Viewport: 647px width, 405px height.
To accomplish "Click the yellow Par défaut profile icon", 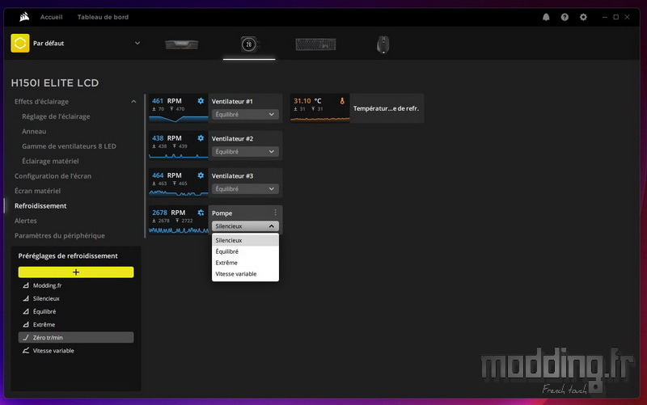I will coord(20,43).
